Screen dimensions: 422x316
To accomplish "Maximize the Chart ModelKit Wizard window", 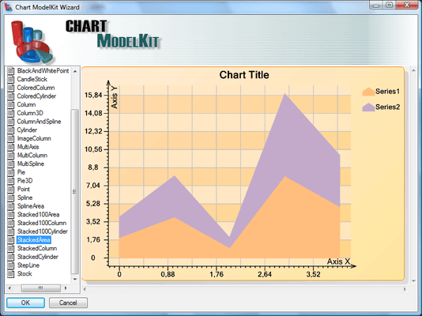I will pos(389,6).
